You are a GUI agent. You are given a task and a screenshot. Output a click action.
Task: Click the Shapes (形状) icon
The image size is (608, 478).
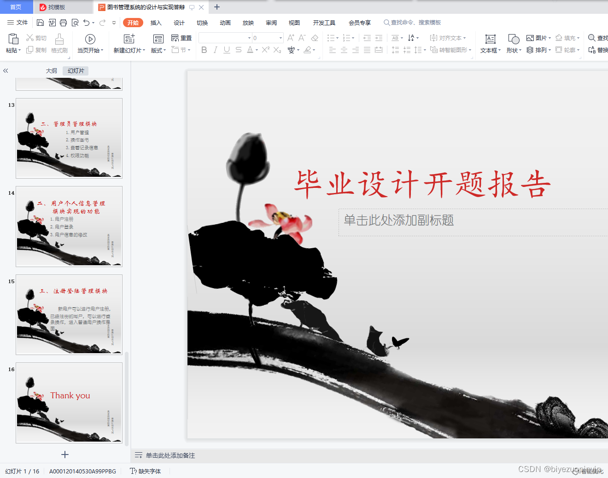pos(514,39)
